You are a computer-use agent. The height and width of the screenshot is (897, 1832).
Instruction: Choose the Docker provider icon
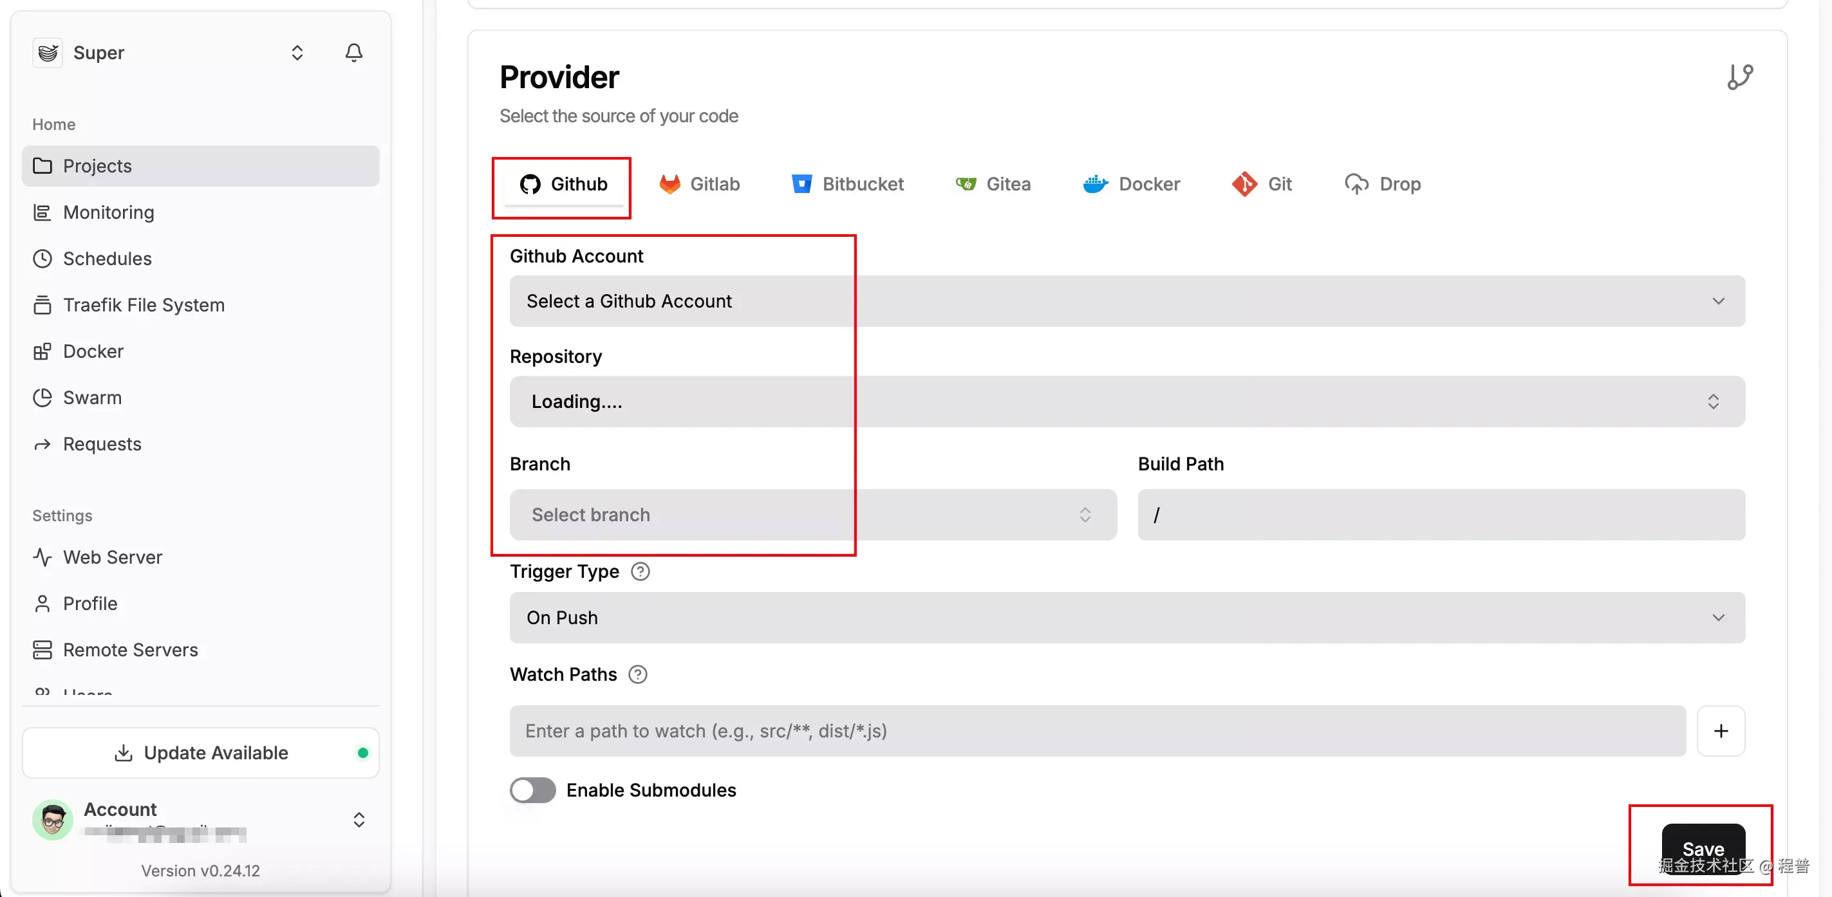point(1094,183)
